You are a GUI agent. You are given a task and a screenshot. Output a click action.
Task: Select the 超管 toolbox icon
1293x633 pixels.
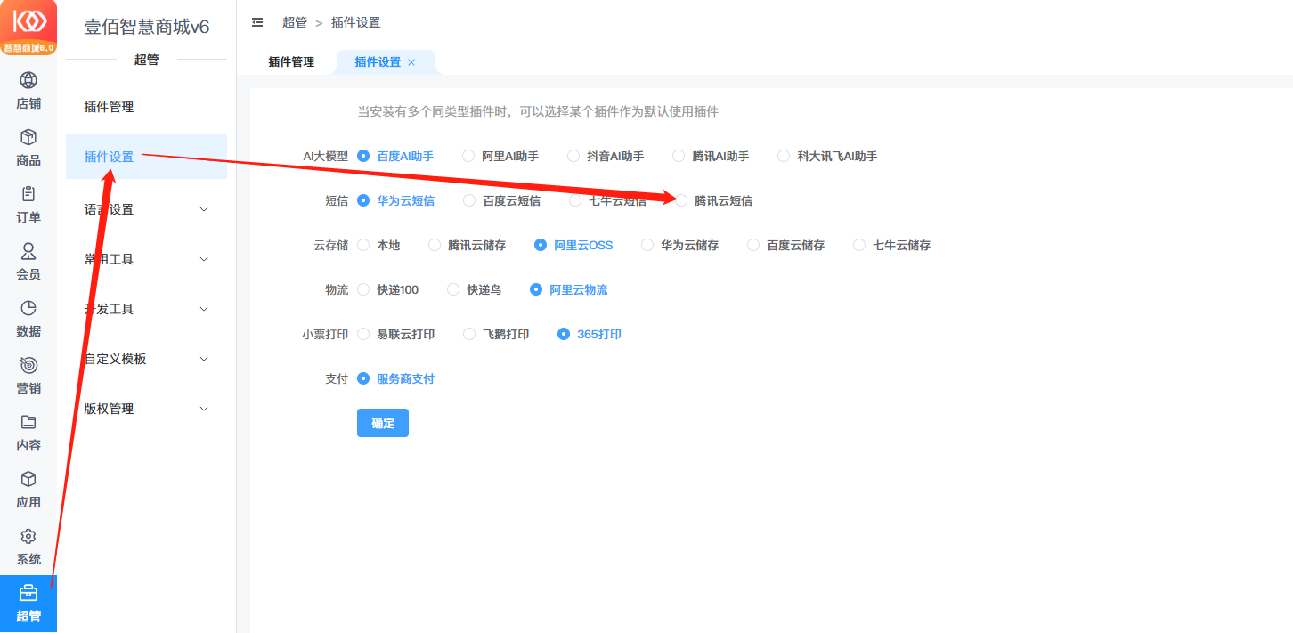point(28,593)
